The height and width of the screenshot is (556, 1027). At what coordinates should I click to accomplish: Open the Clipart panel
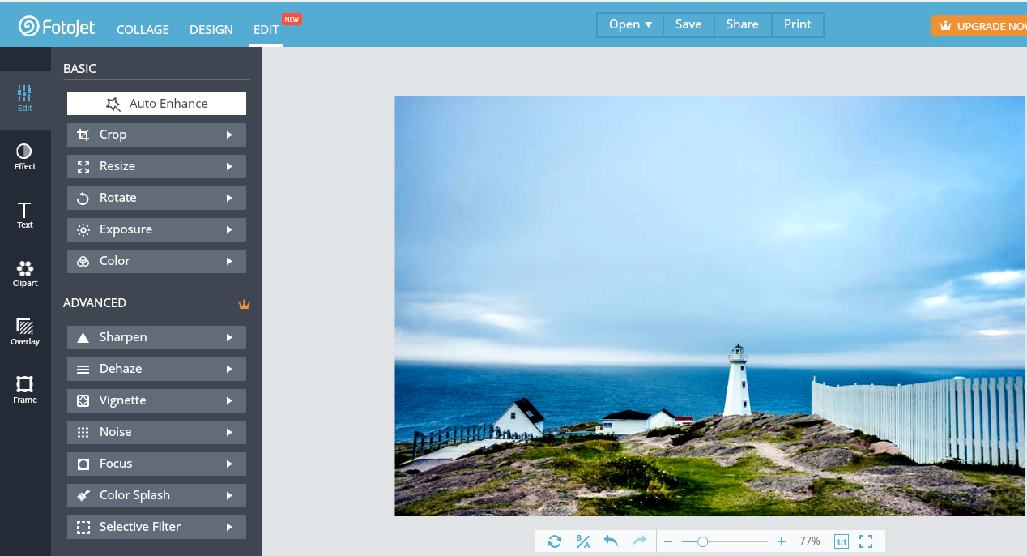(x=25, y=274)
